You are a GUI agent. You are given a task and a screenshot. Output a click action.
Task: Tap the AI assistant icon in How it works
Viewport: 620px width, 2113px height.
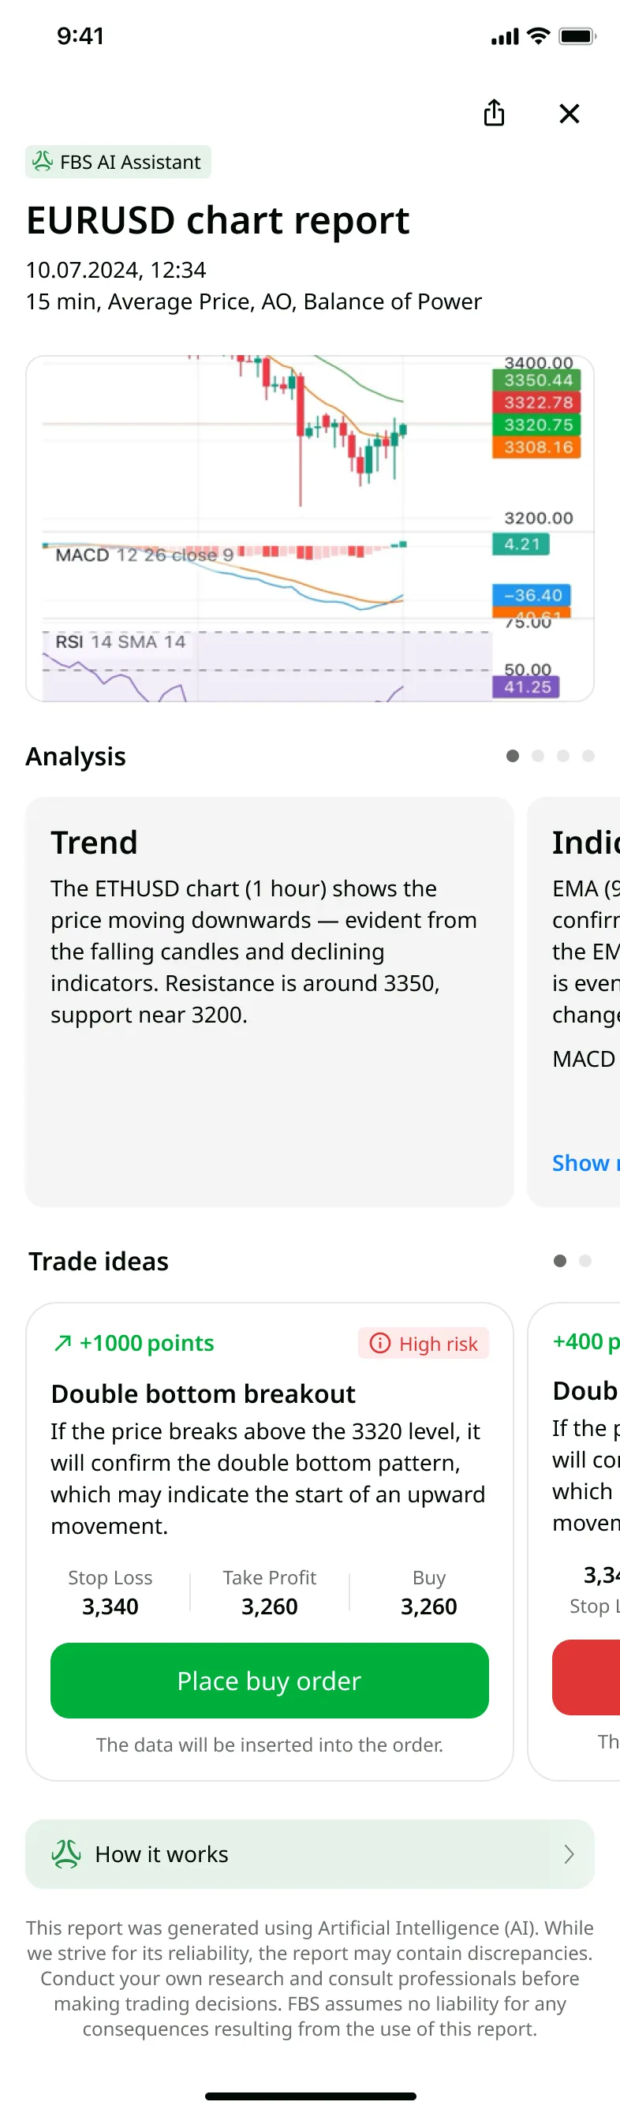click(x=67, y=1853)
